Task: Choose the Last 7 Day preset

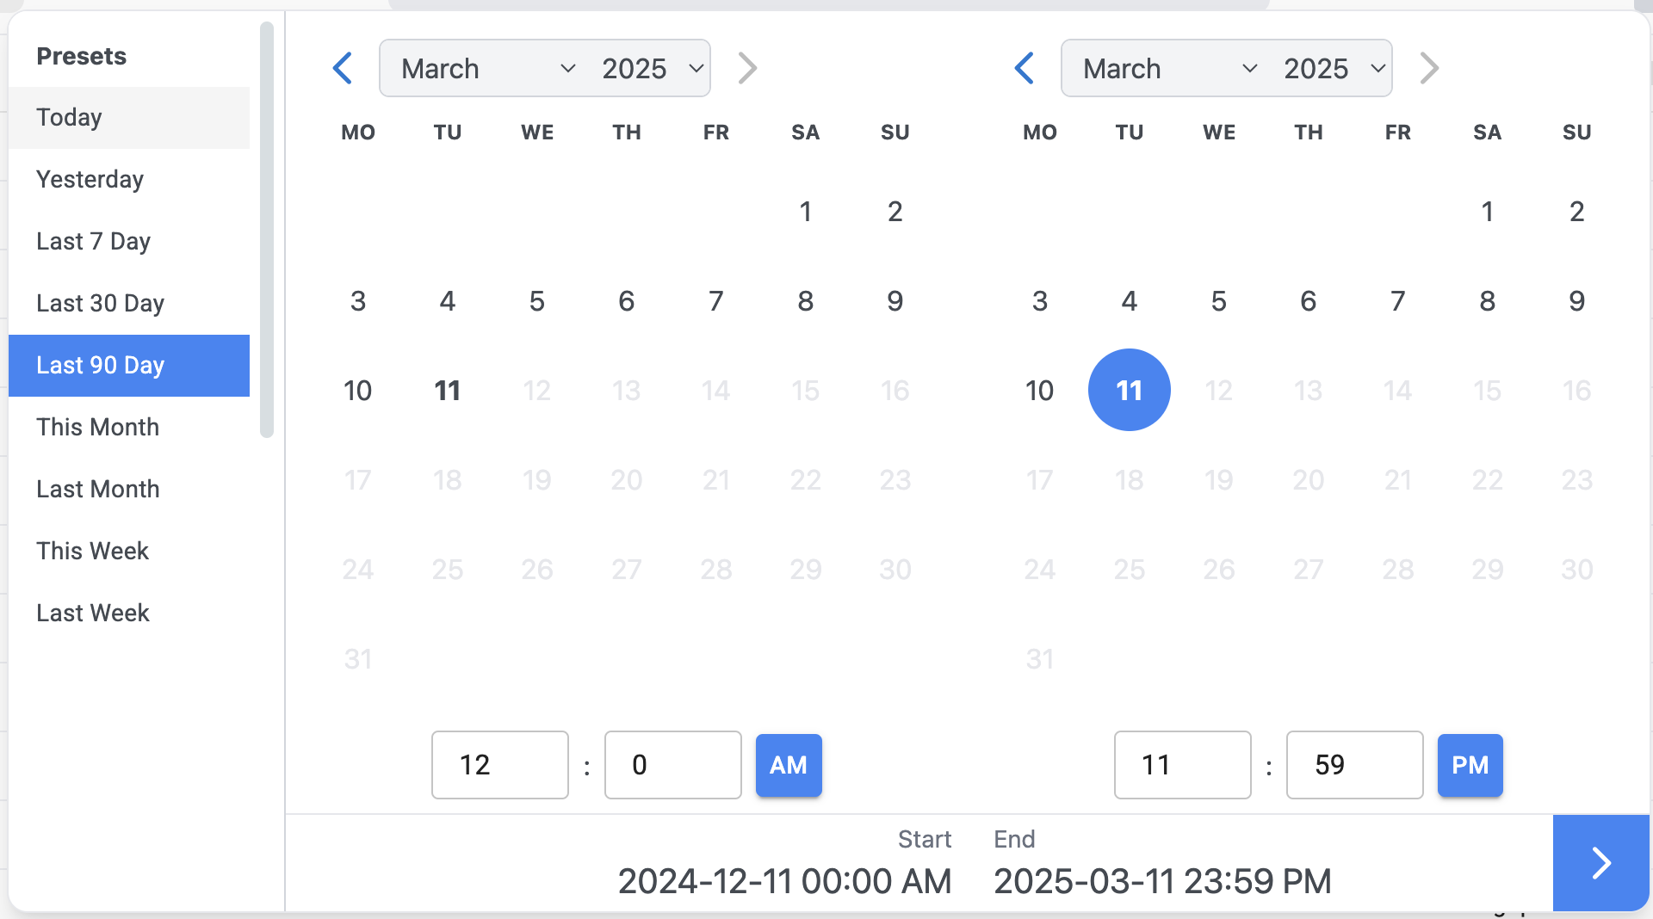Action: 129,241
